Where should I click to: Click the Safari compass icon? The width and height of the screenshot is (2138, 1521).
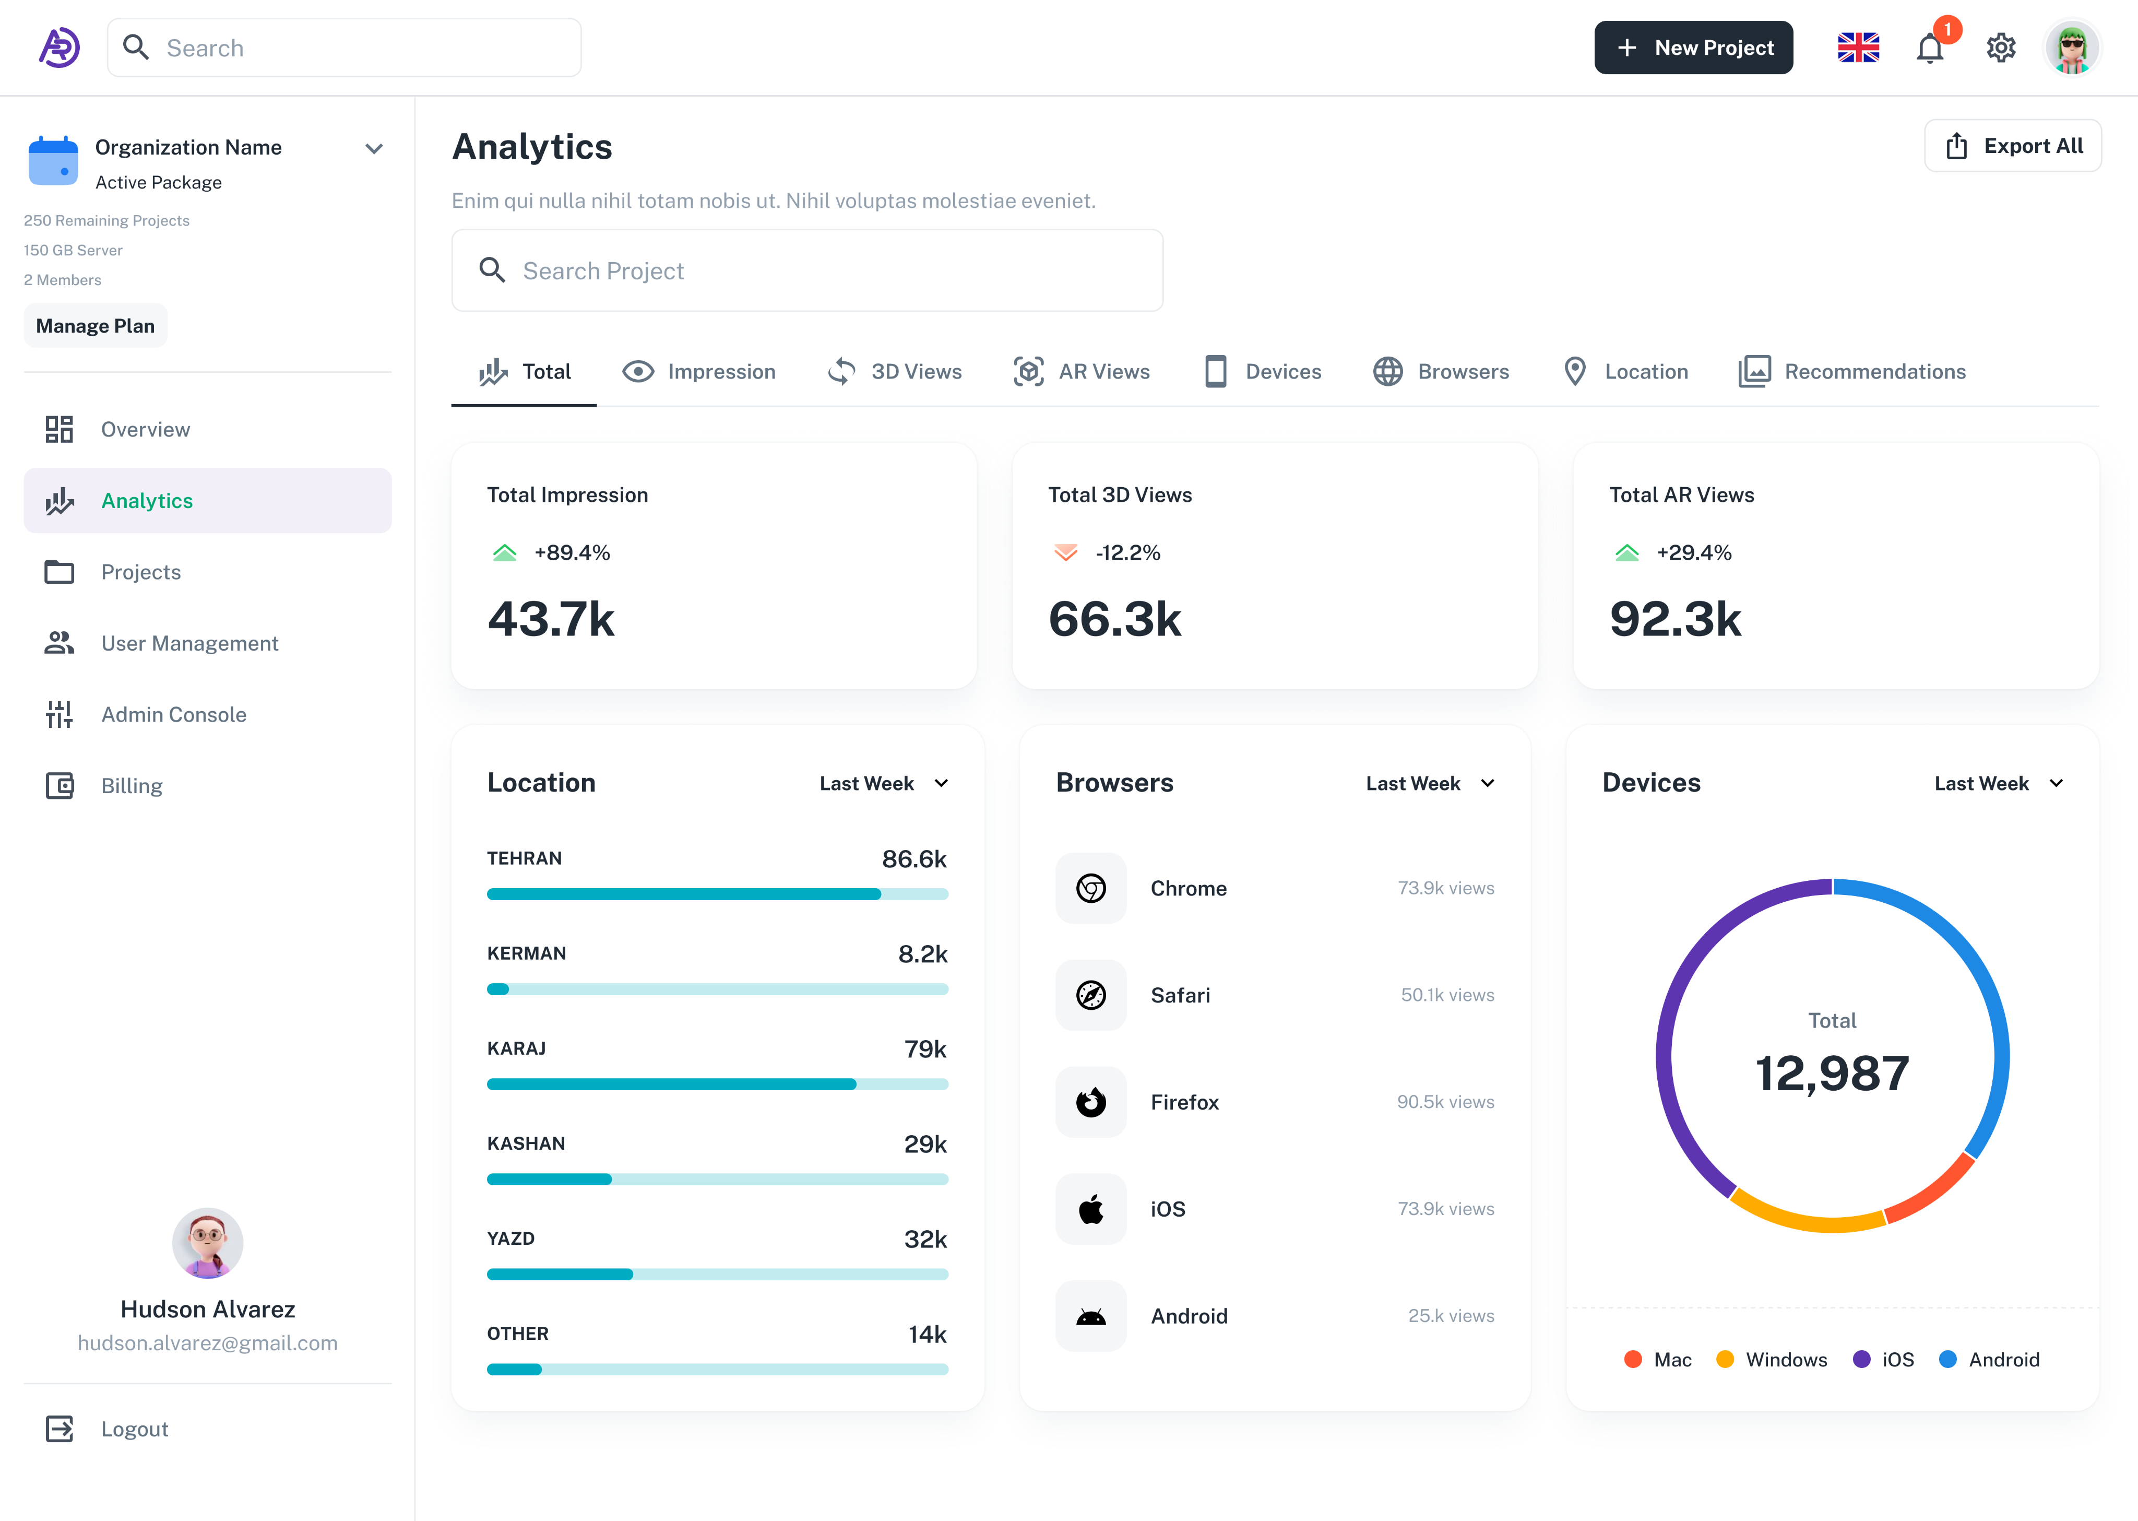click(x=1090, y=995)
